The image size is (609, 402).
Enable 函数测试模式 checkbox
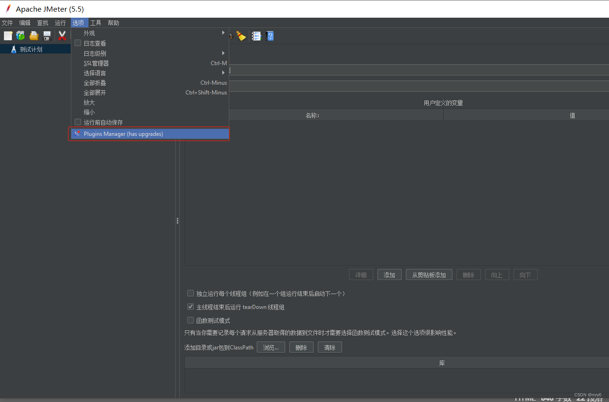[x=191, y=320]
